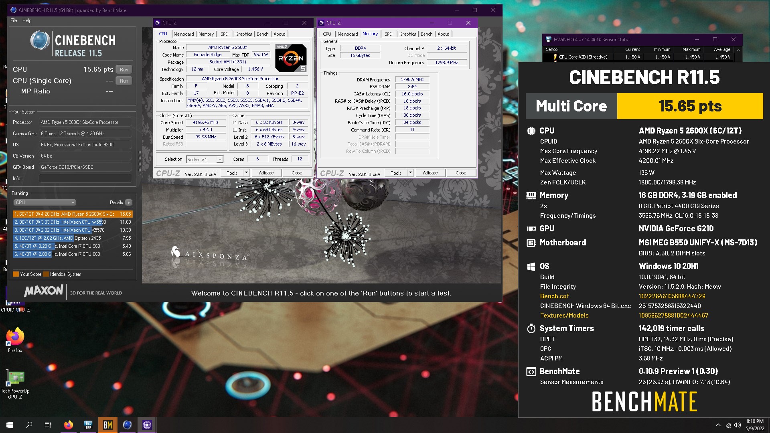The height and width of the screenshot is (433, 770).
Task: Click HWiNFO scrollbar up arrow
Action: [x=738, y=50]
